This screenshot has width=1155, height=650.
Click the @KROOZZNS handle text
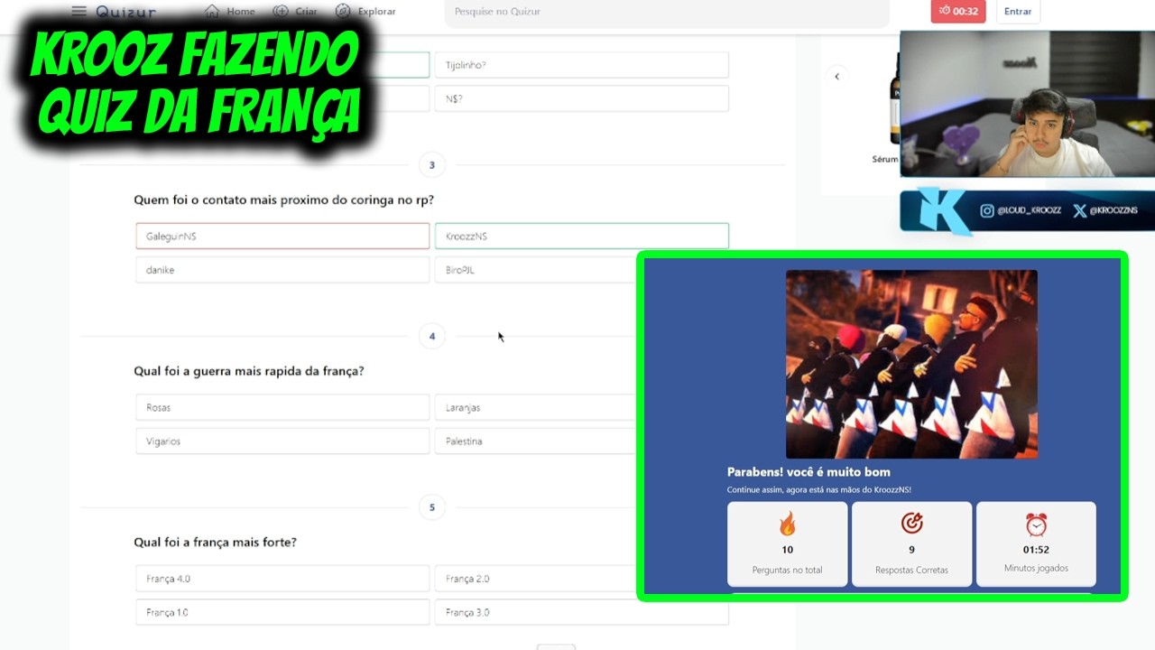1113,211
